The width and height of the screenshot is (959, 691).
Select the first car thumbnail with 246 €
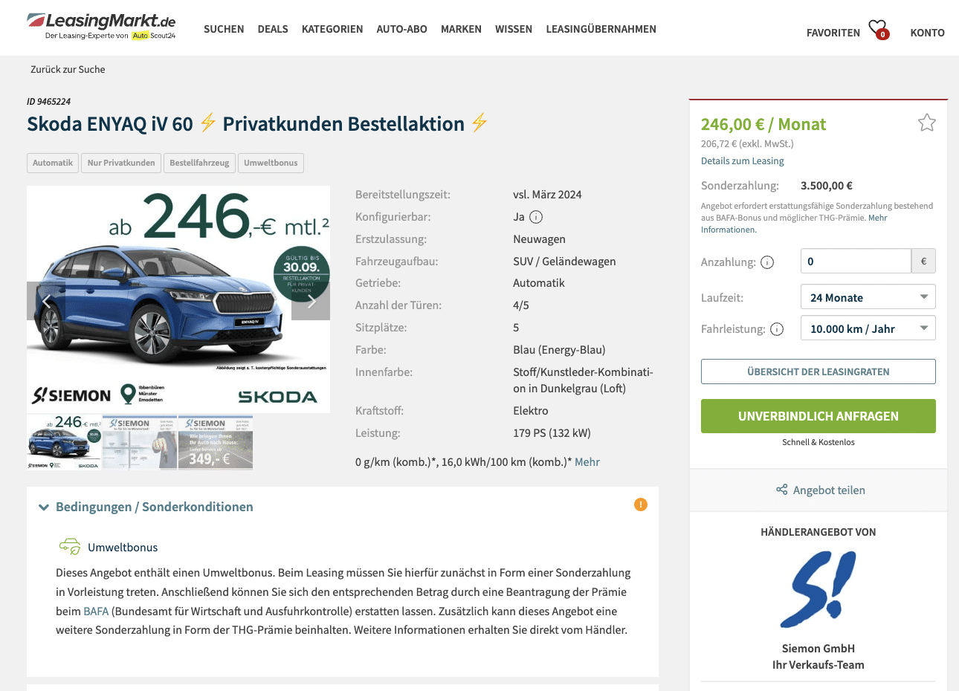point(64,442)
